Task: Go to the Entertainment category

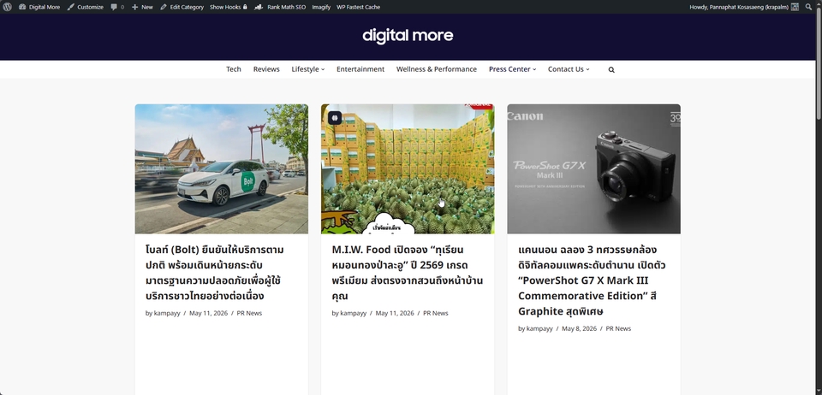Action: [360, 69]
